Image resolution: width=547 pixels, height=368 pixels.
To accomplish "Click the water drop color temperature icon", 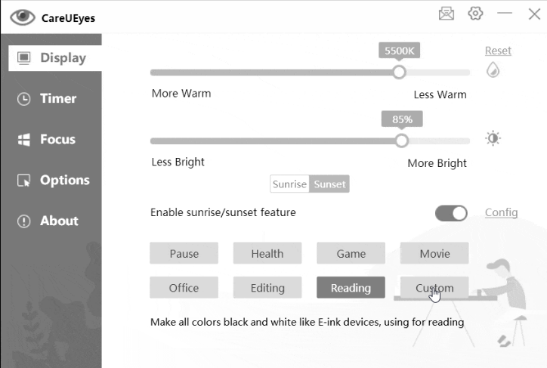I will click(x=493, y=70).
